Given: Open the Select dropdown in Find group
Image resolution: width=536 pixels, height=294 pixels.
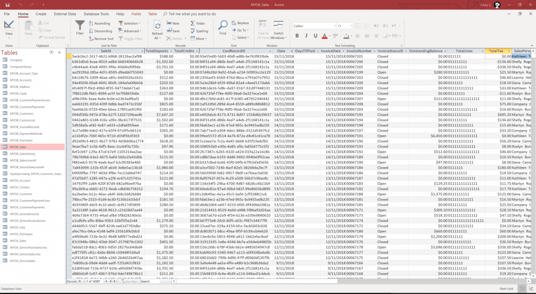Looking at the screenshot, I should point(240,38).
